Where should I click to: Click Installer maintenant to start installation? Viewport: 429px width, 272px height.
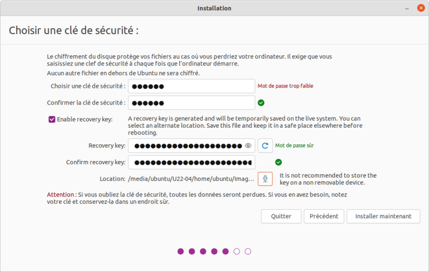(383, 216)
